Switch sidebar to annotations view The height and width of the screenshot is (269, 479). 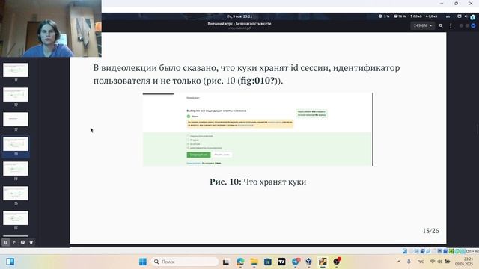coord(22,242)
